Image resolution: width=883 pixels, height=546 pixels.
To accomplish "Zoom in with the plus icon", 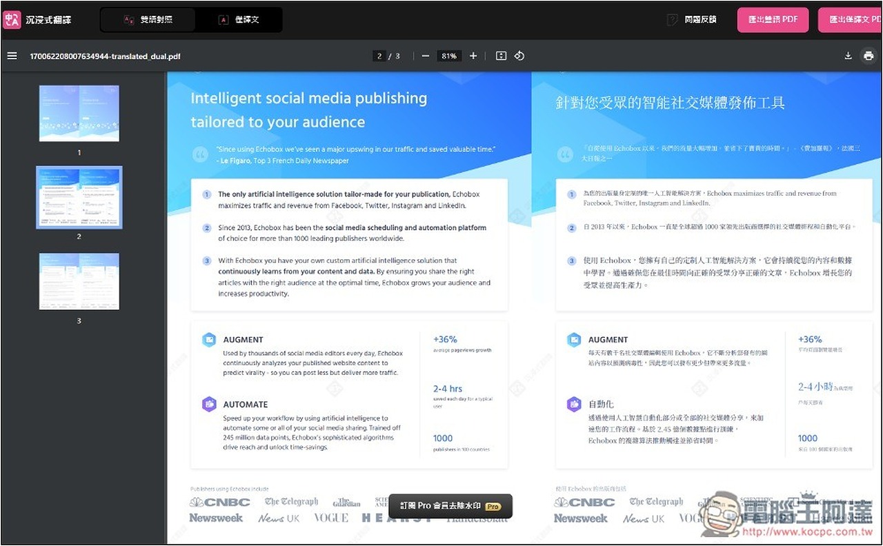I will [473, 56].
